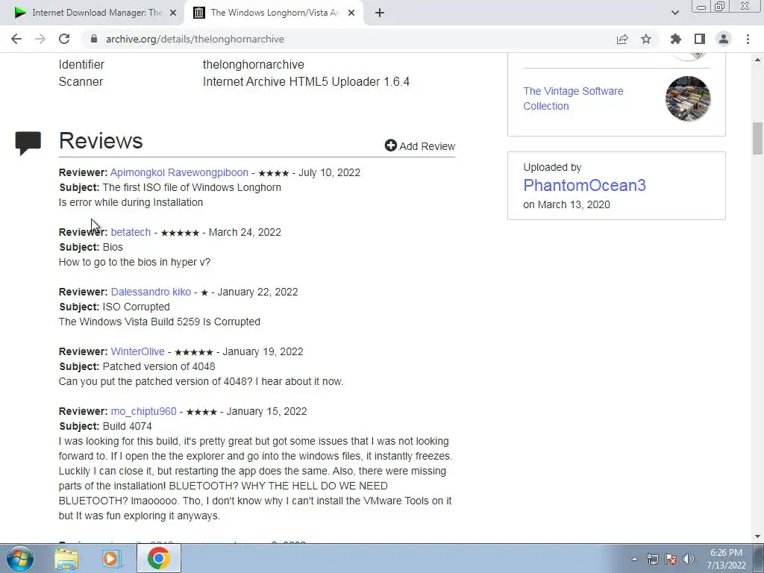Open reviewer mo_chiptu960 profile
Image resolution: width=764 pixels, height=573 pixels.
(x=143, y=411)
